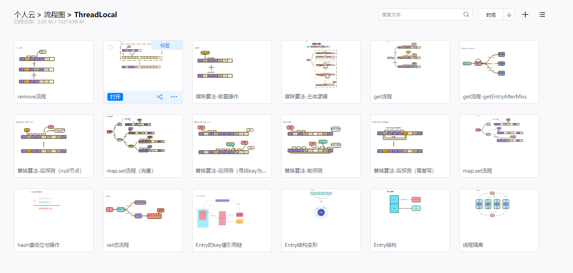The image size is (573, 273).
Task: Open Entry的key值引用链 diagram
Action: [232, 215]
